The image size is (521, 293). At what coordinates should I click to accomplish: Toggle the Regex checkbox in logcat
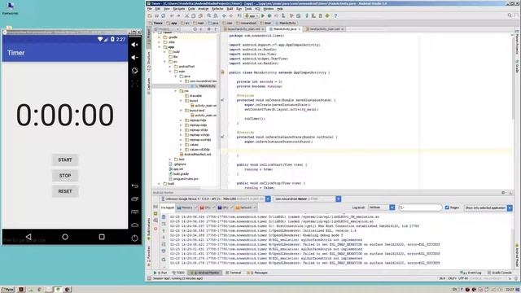click(x=447, y=208)
